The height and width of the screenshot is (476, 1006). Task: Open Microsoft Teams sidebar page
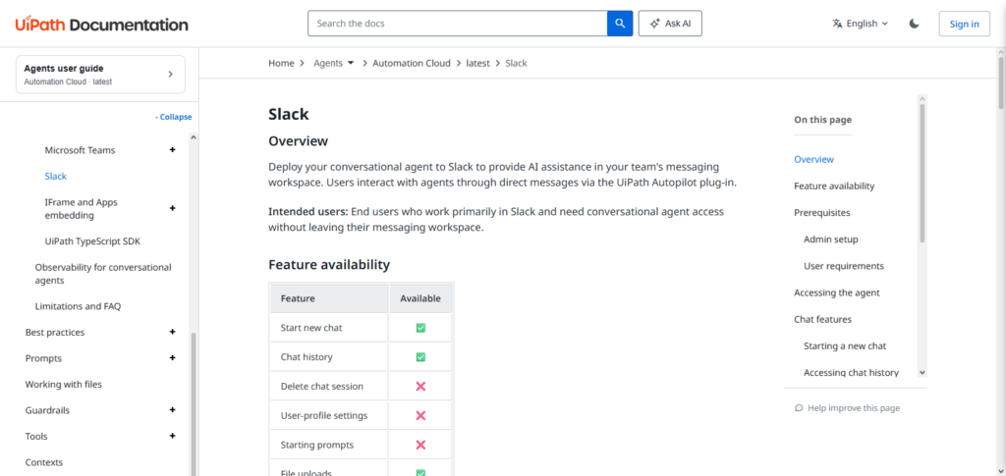[x=81, y=150]
